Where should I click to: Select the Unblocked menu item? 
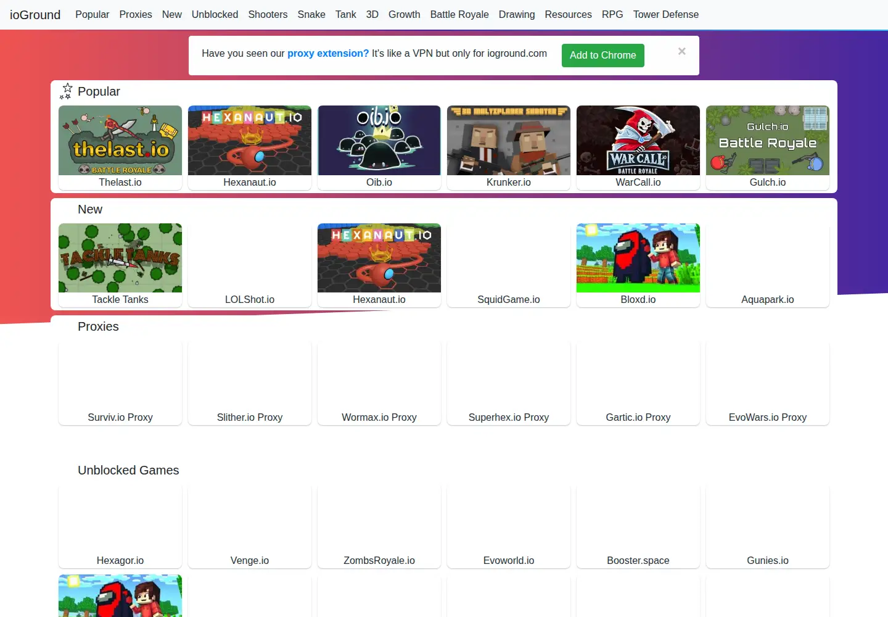point(215,14)
